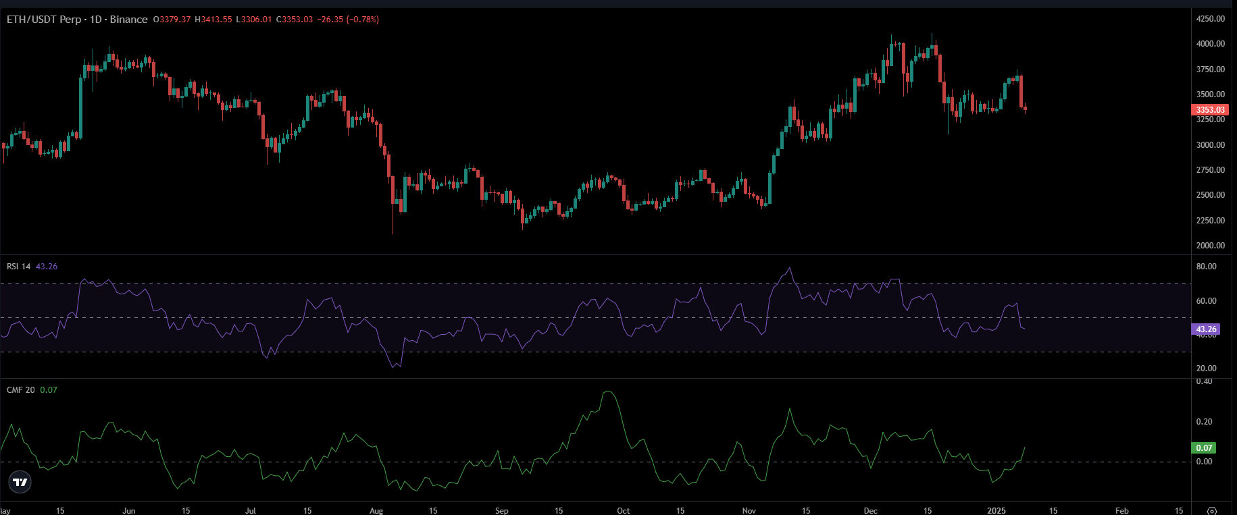Screen dimensions: 1237x515
Task: Click the 2500.00 price scale label
Action: tap(1210, 195)
